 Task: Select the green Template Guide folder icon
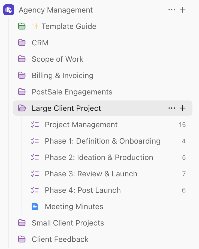22,26
